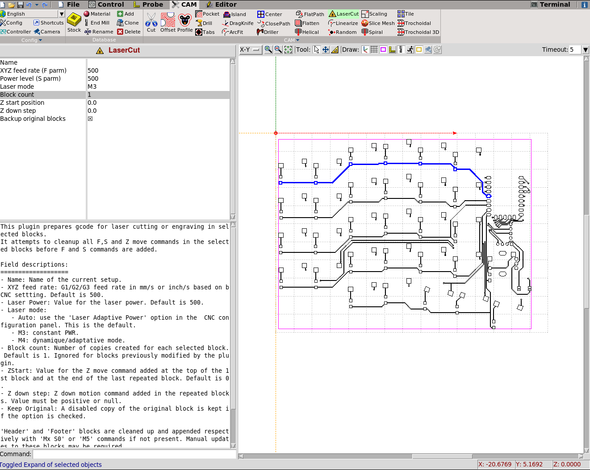Click the Delete button
Viewport: 590px width, 470px height.
pyautogui.click(x=129, y=32)
